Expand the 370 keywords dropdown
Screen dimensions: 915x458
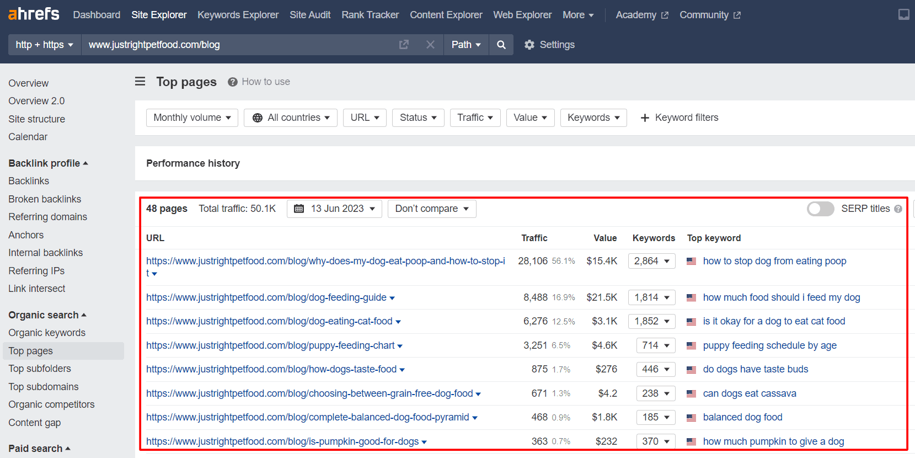point(656,441)
